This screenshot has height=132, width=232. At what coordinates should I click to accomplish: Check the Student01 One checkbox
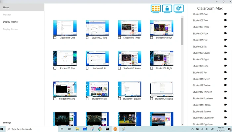coord(55,38)
